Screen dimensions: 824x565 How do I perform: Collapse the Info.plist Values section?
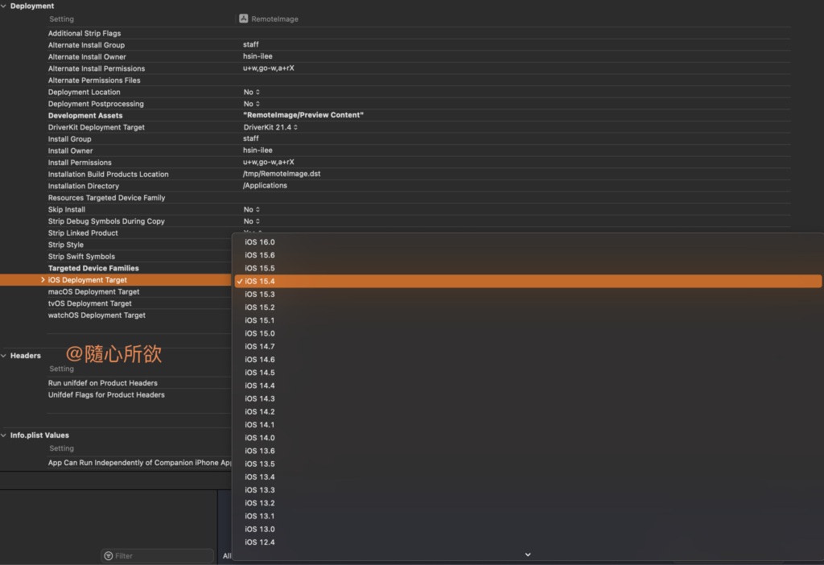pyautogui.click(x=4, y=435)
